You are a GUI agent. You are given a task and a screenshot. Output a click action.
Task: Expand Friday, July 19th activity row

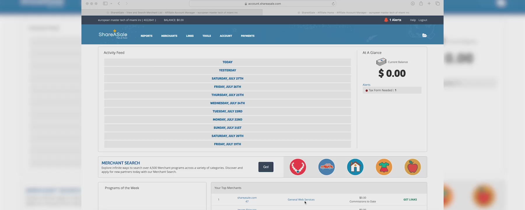(228, 144)
